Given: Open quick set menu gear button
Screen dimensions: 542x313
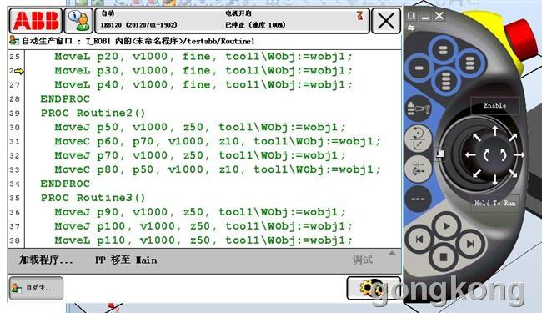Looking at the screenshot, I should click(x=374, y=288).
